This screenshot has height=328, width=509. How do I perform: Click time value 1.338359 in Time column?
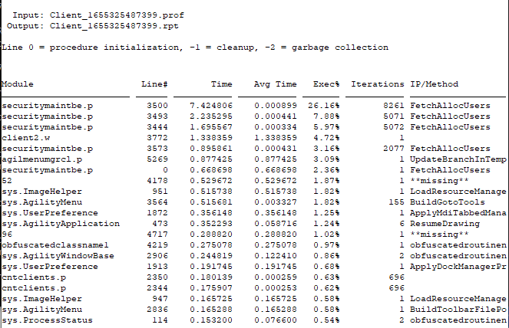tap(211, 138)
